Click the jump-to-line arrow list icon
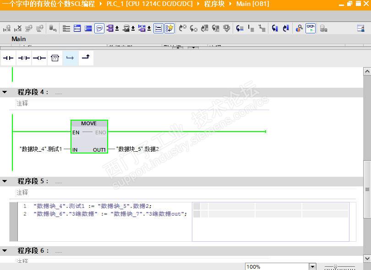The image size is (371, 270). [x=240, y=28]
